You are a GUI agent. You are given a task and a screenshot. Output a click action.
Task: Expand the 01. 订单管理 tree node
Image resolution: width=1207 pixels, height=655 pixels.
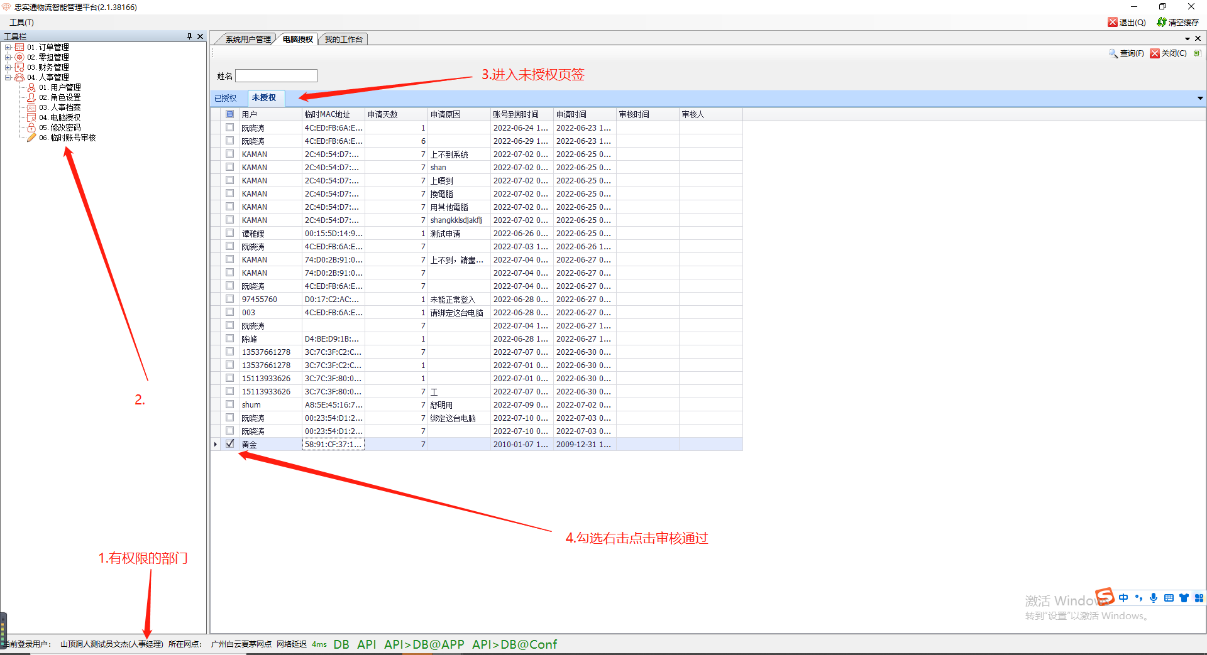click(8, 47)
